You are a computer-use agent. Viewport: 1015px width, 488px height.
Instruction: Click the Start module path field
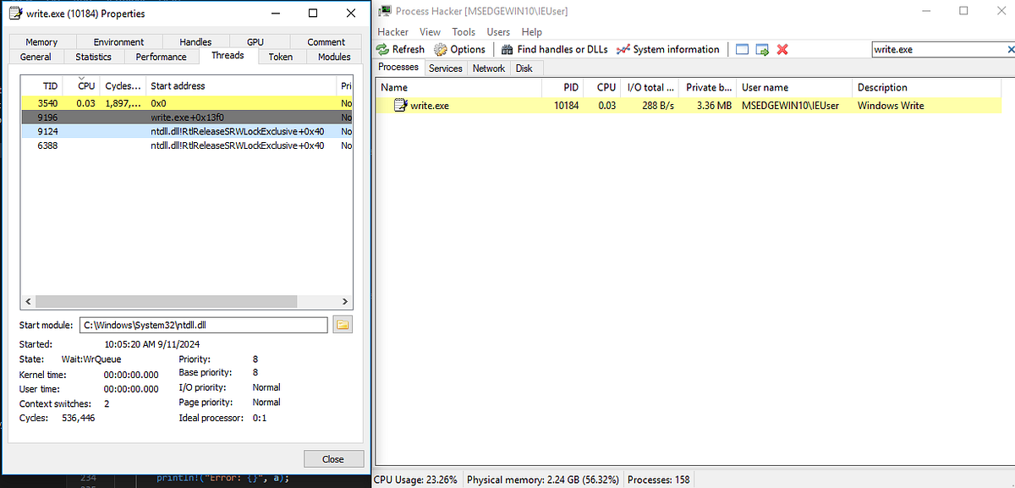(x=203, y=325)
